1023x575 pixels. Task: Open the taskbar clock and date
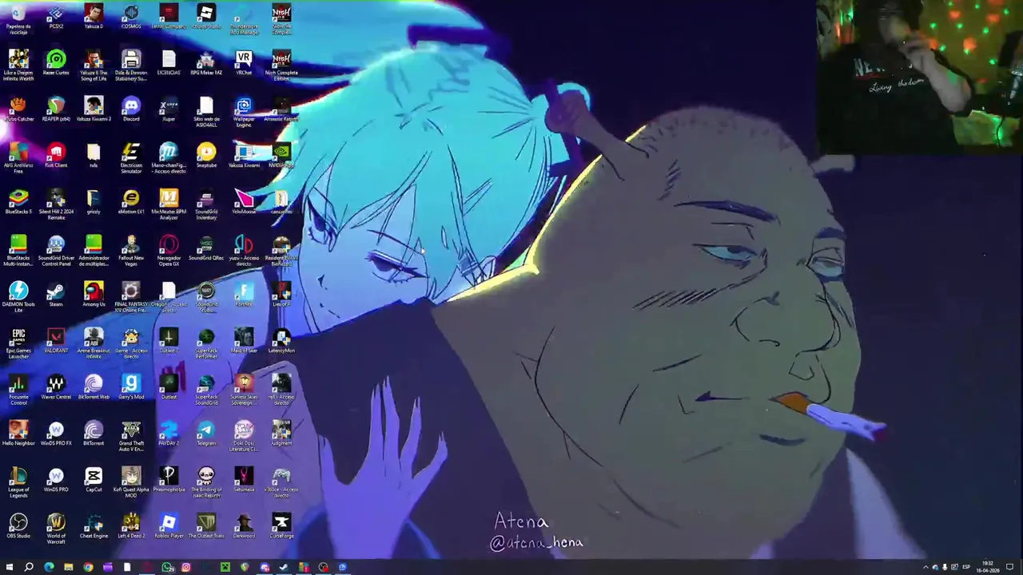coord(987,567)
